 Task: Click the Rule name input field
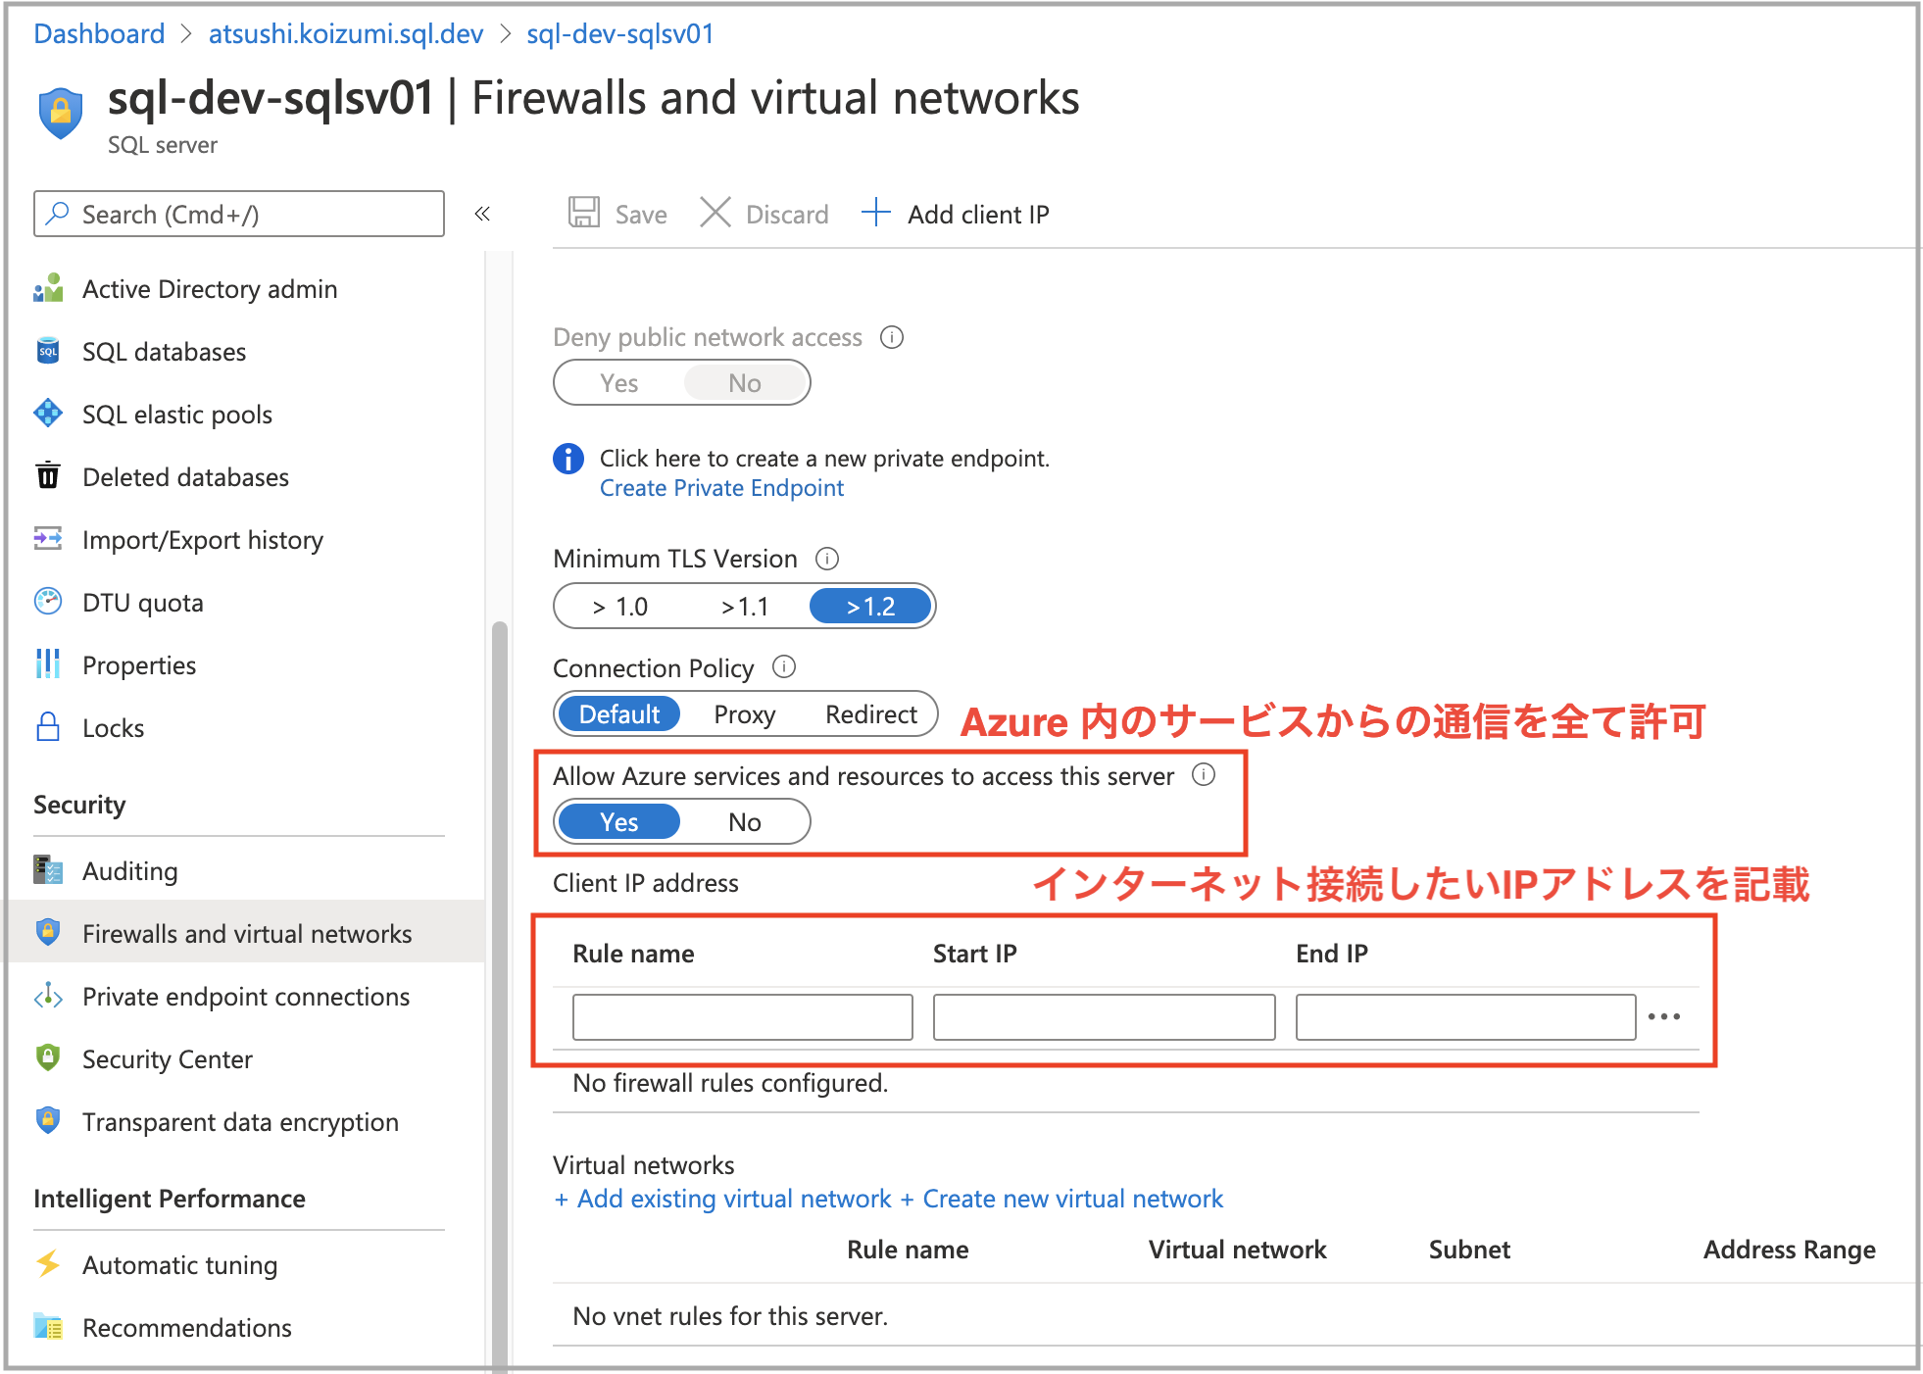[x=742, y=1017]
